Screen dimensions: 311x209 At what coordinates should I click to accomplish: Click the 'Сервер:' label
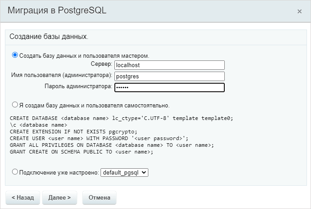[101, 64]
